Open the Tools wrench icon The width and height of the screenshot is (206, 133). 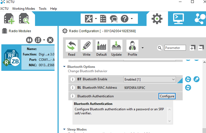click(x=89, y=19)
